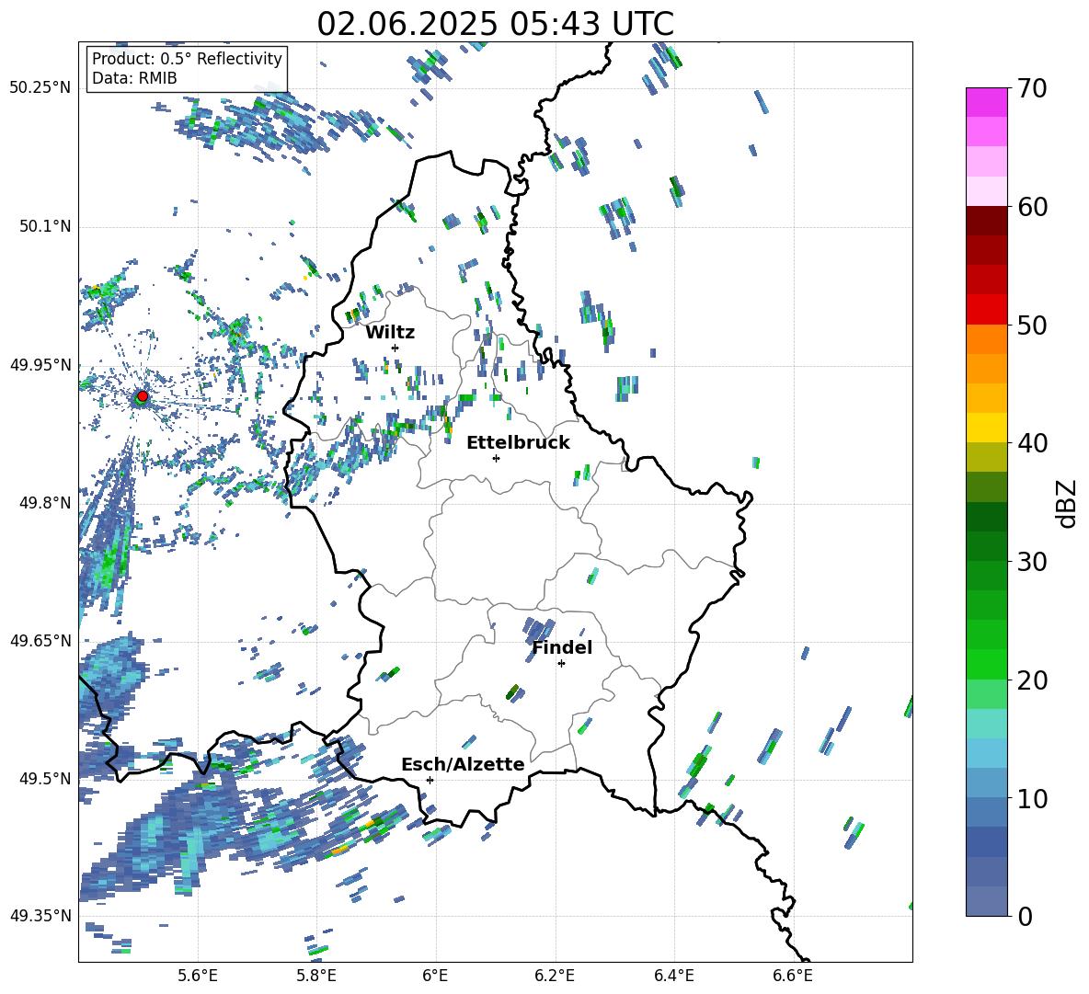Screen dimensions: 1089x994
Task: Click the 'Product: 0.5° Reflectivity' text
Action: click(x=187, y=59)
